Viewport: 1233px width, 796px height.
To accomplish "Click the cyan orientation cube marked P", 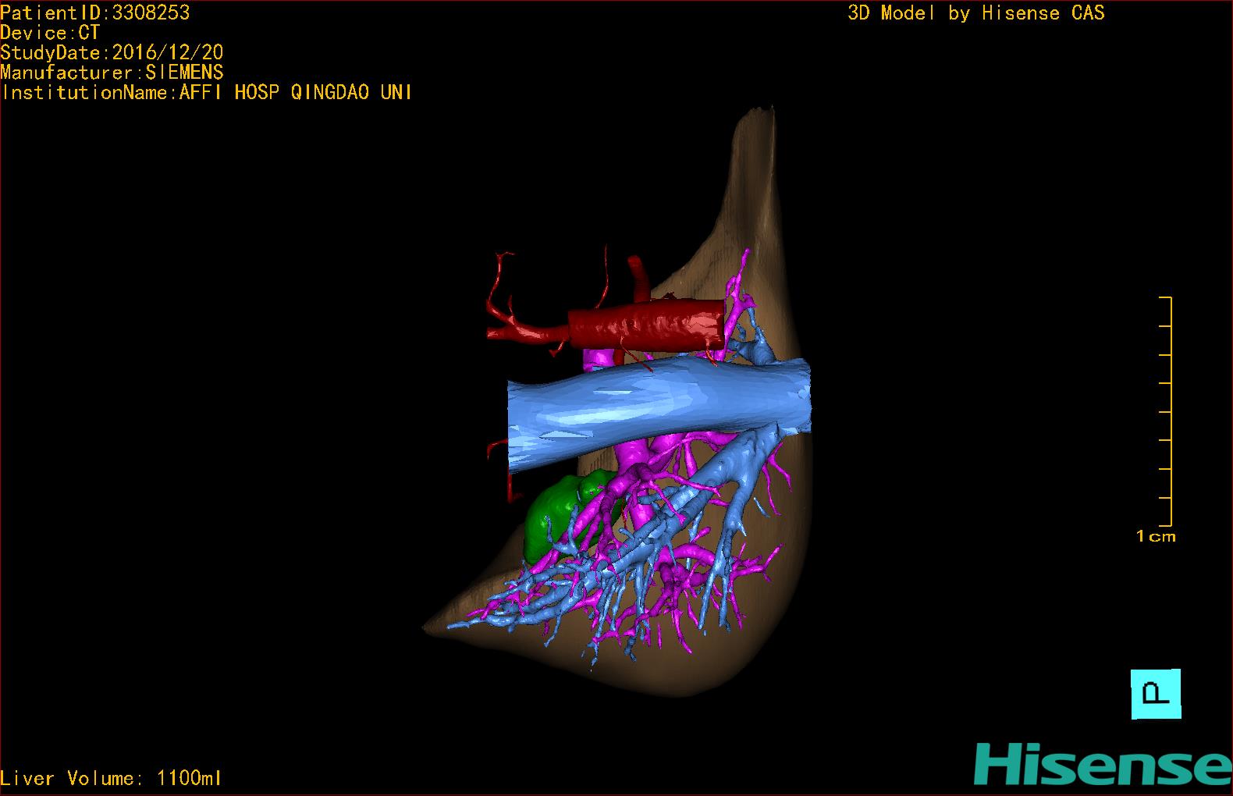I will coord(1156,694).
